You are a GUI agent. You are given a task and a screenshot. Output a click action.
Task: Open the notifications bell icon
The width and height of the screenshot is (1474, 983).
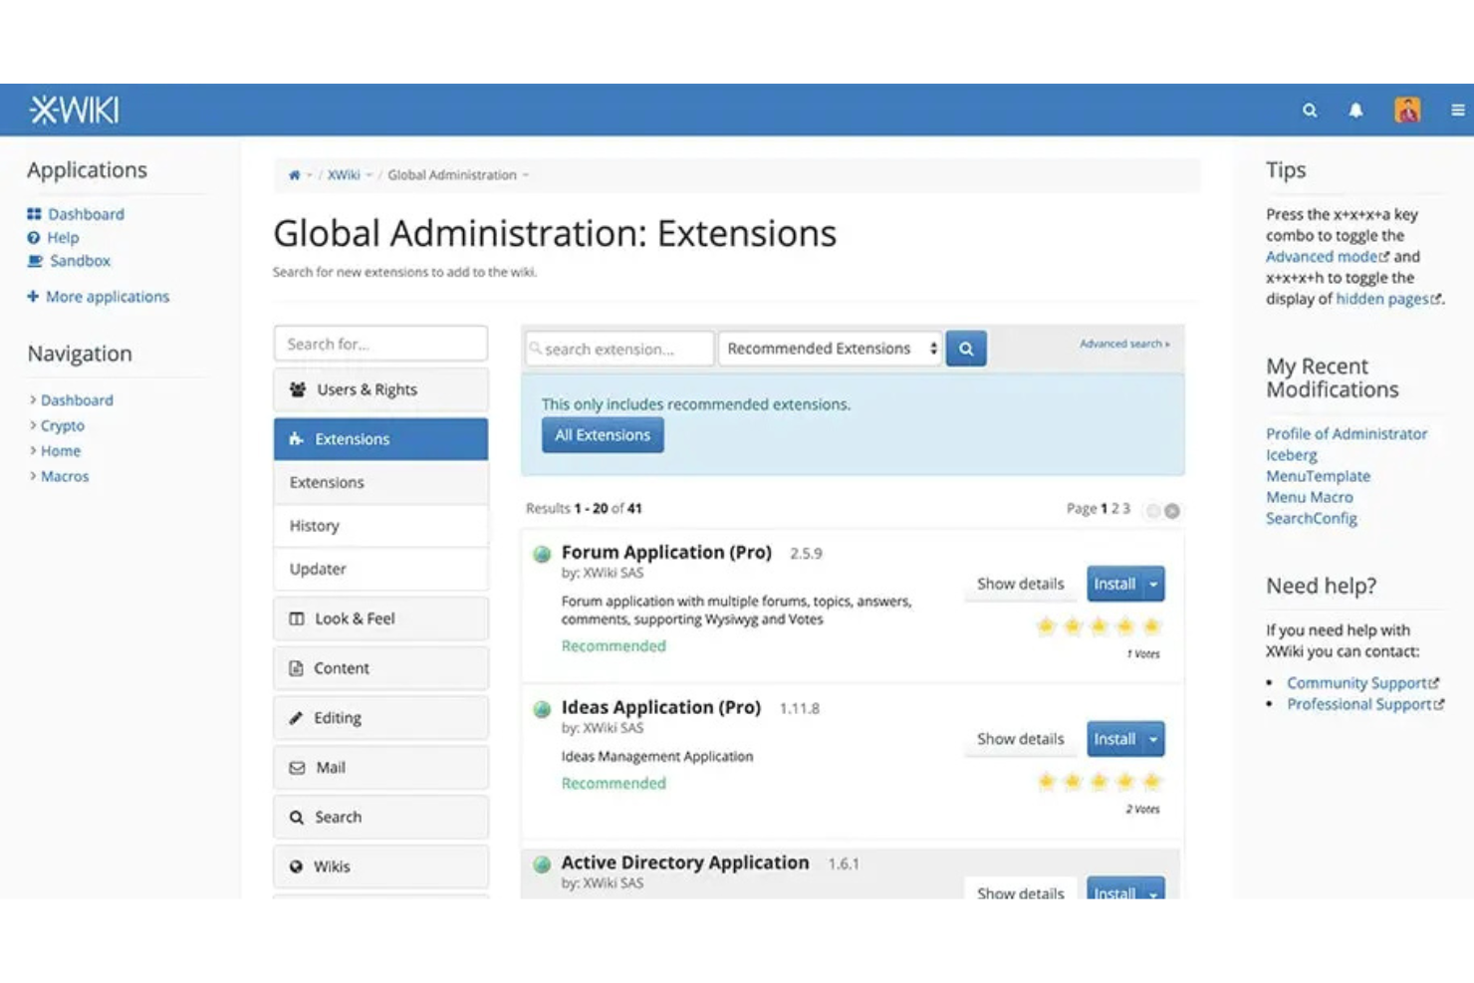tap(1355, 111)
